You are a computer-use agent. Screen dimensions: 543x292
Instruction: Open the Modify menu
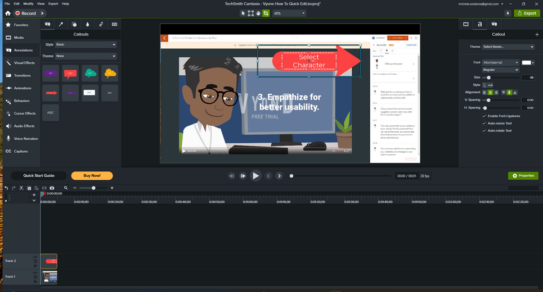(28, 3)
